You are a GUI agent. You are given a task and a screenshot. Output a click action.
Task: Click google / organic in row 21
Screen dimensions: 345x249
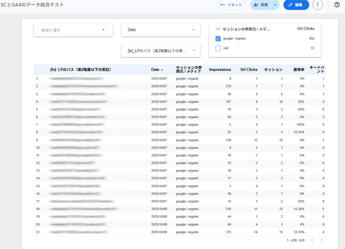pyautogui.click(x=187, y=232)
